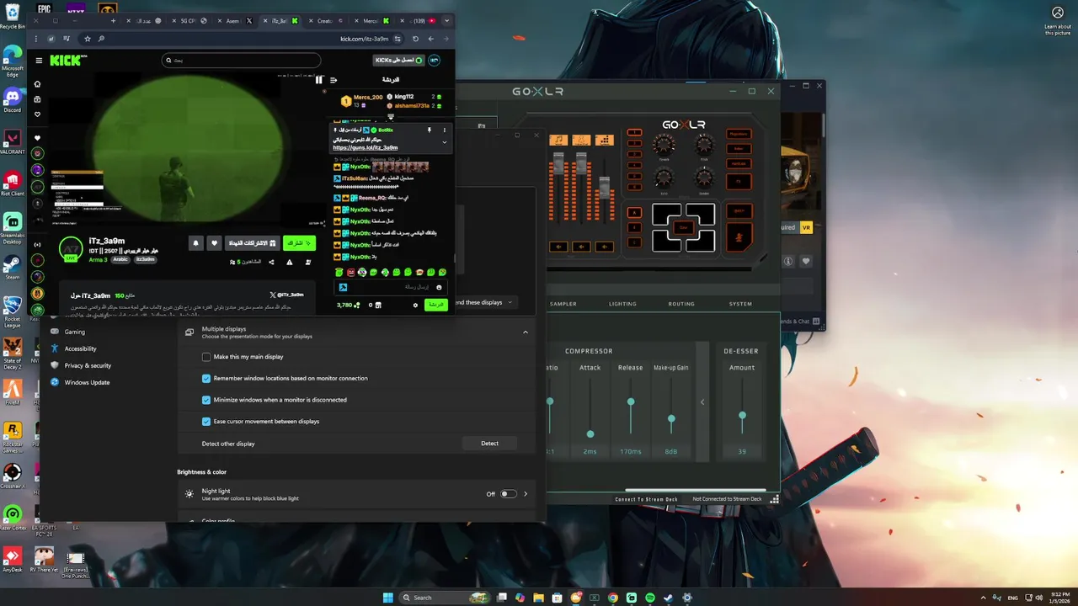Switch to GoXLR SYSTEM tab

[x=741, y=304]
